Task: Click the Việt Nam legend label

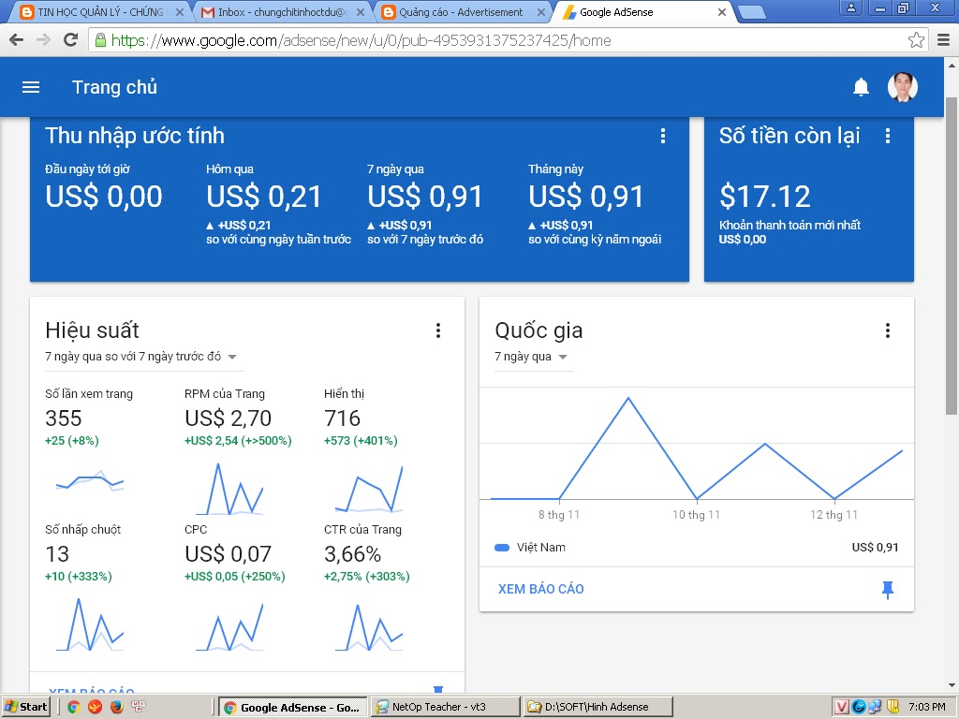Action: [540, 548]
